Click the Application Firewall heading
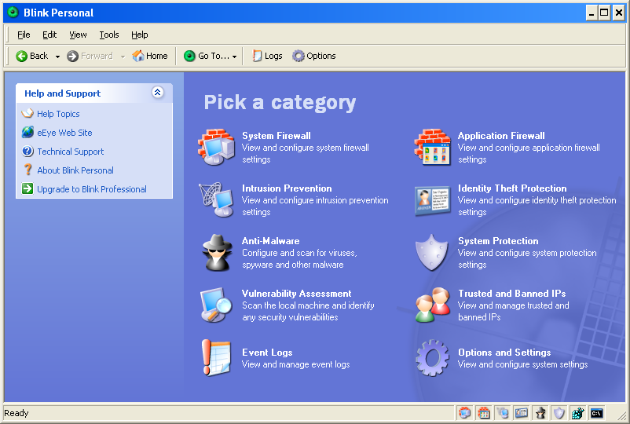630x424 pixels. pos(501,135)
